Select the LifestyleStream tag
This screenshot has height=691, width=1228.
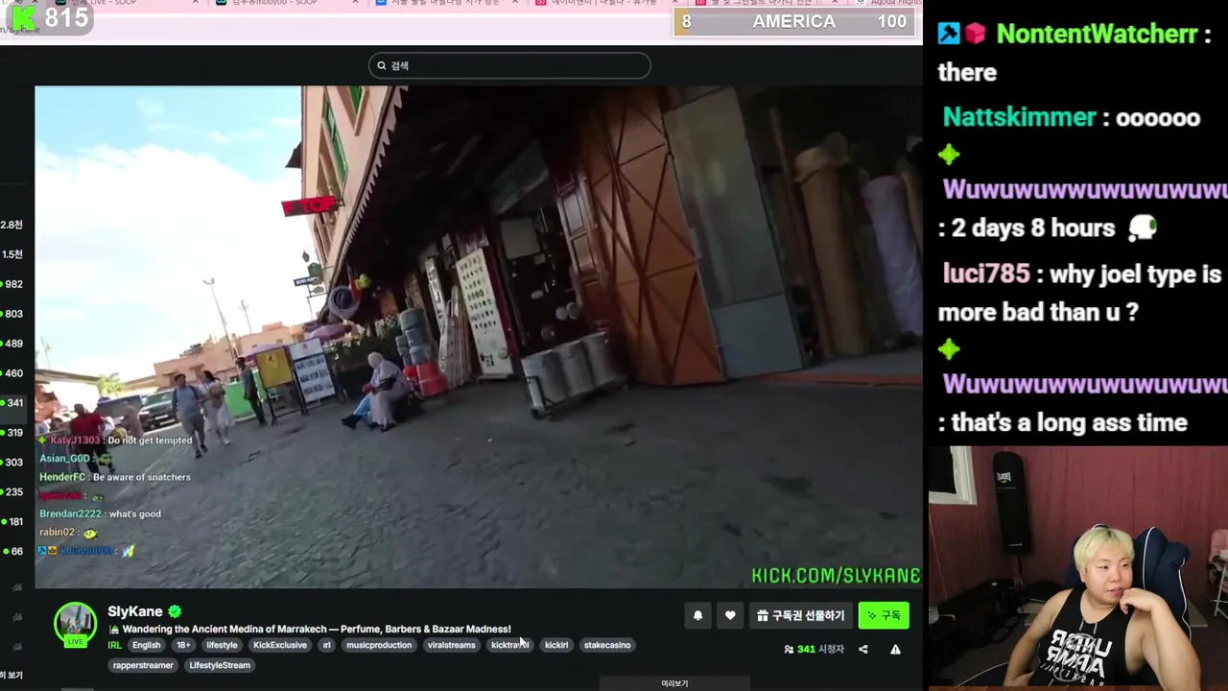click(220, 665)
